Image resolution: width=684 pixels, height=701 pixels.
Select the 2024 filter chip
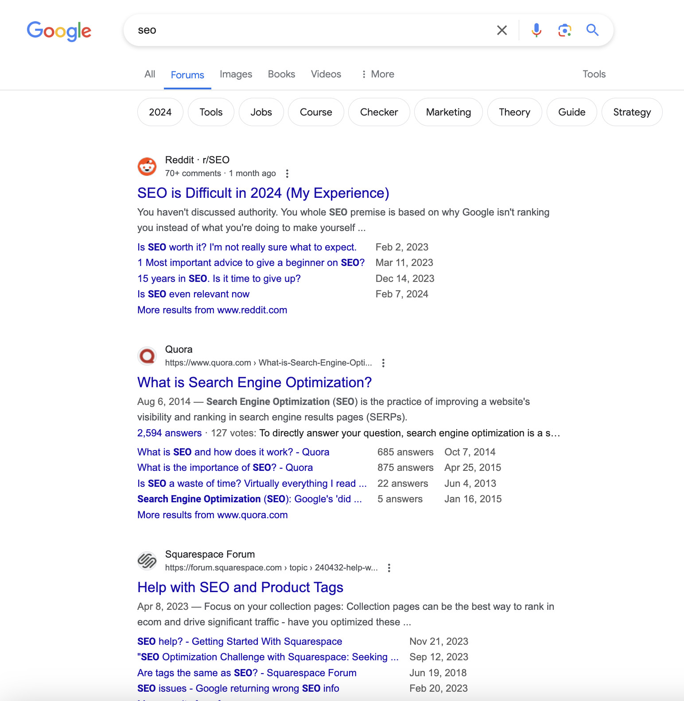click(x=160, y=112)
